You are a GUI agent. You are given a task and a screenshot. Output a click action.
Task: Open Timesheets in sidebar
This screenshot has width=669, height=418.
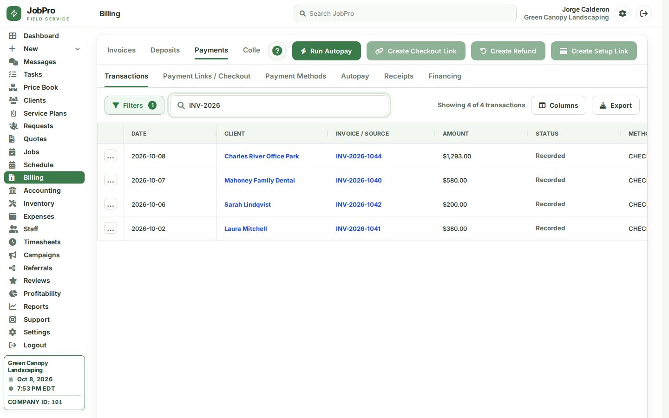click(x=44, y=242)
